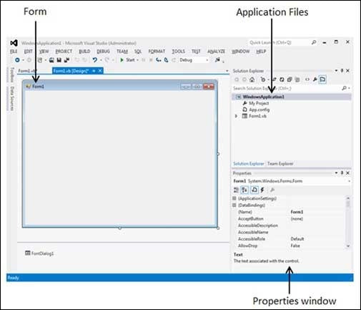Click the Collapse All icon in Solution Explorer
Screen dimensions: 361x310
(x=290, y=79)
